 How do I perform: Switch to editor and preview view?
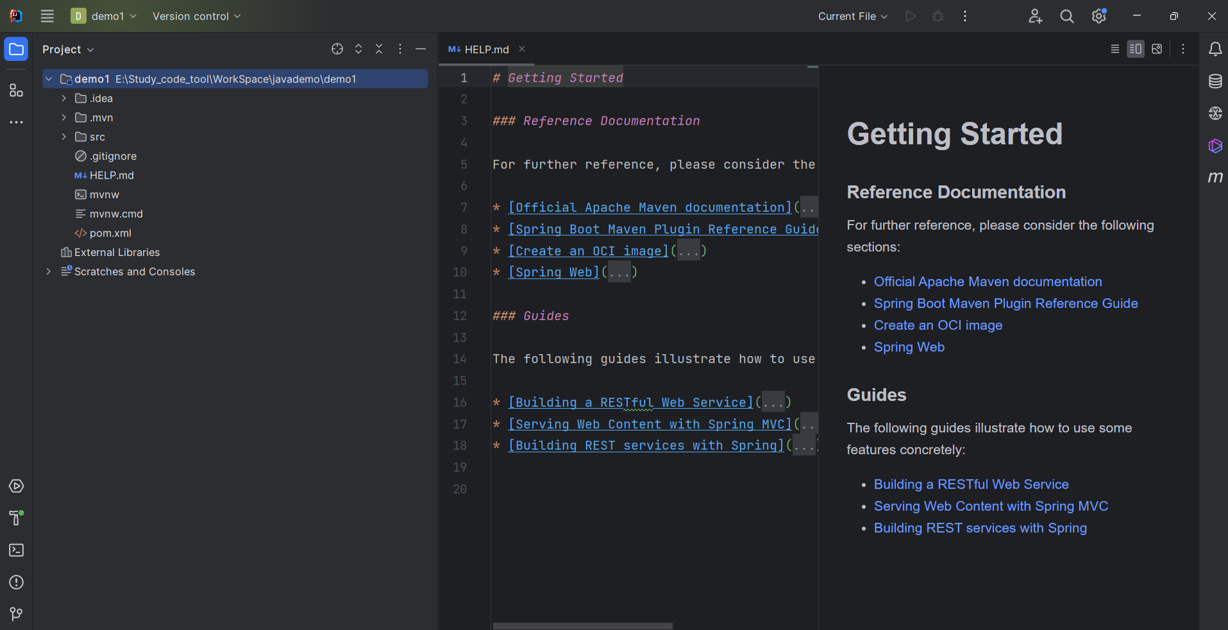point(1136,49)
